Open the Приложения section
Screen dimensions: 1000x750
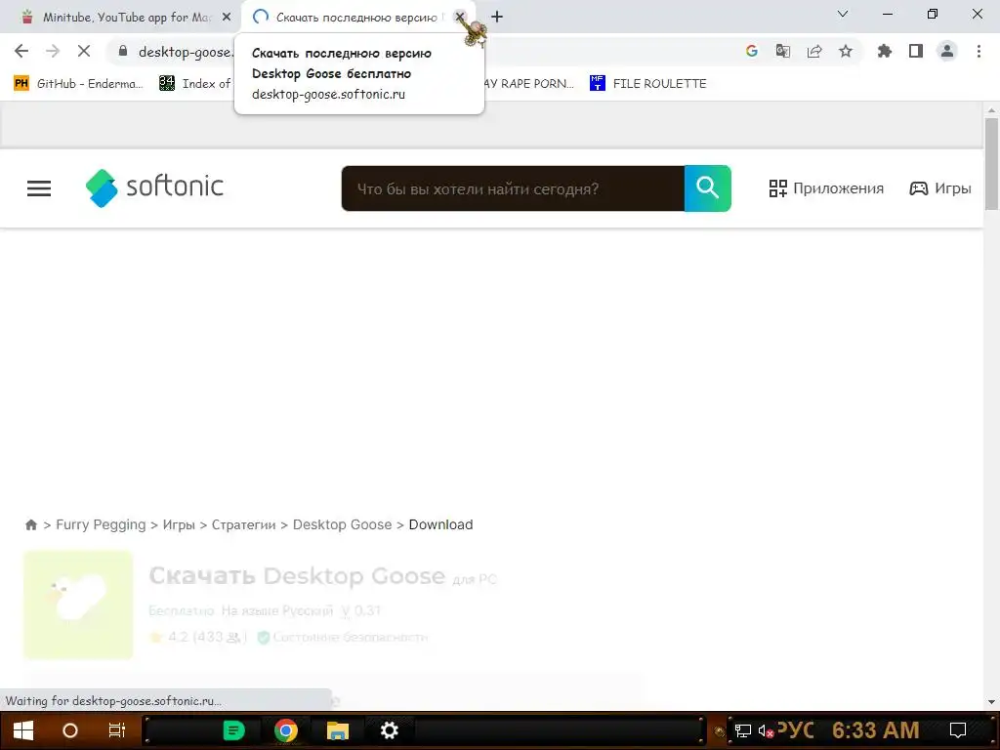(826, 188)
